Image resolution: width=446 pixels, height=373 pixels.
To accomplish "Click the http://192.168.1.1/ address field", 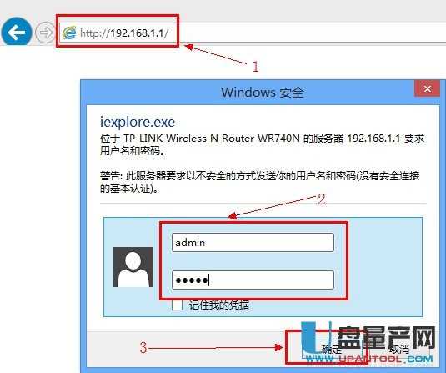I will click(253, 33).
